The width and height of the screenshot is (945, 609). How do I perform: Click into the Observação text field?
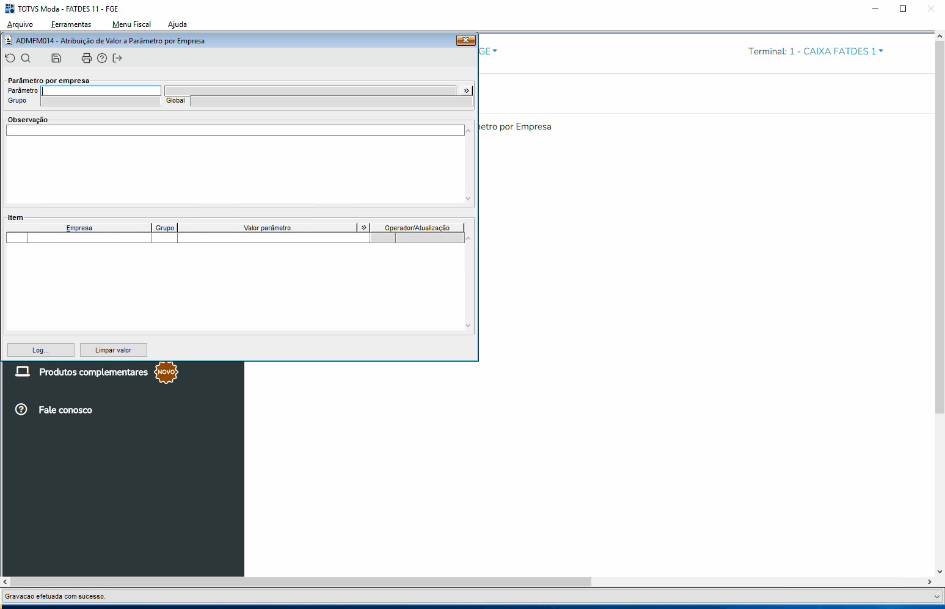point(235,130)
